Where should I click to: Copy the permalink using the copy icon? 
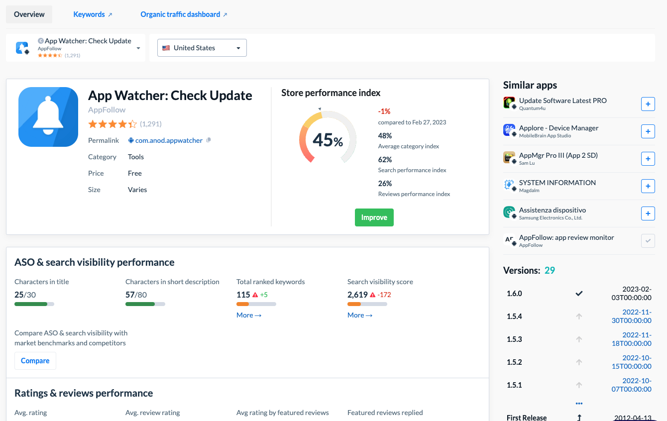tap(209, 140)
